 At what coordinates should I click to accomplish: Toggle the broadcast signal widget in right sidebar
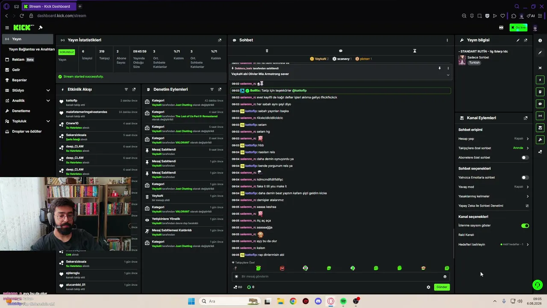pos(540,115)
